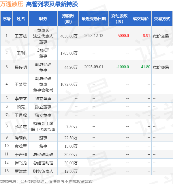Click the 董事会秘书 position text

click(x=43, y=90)
